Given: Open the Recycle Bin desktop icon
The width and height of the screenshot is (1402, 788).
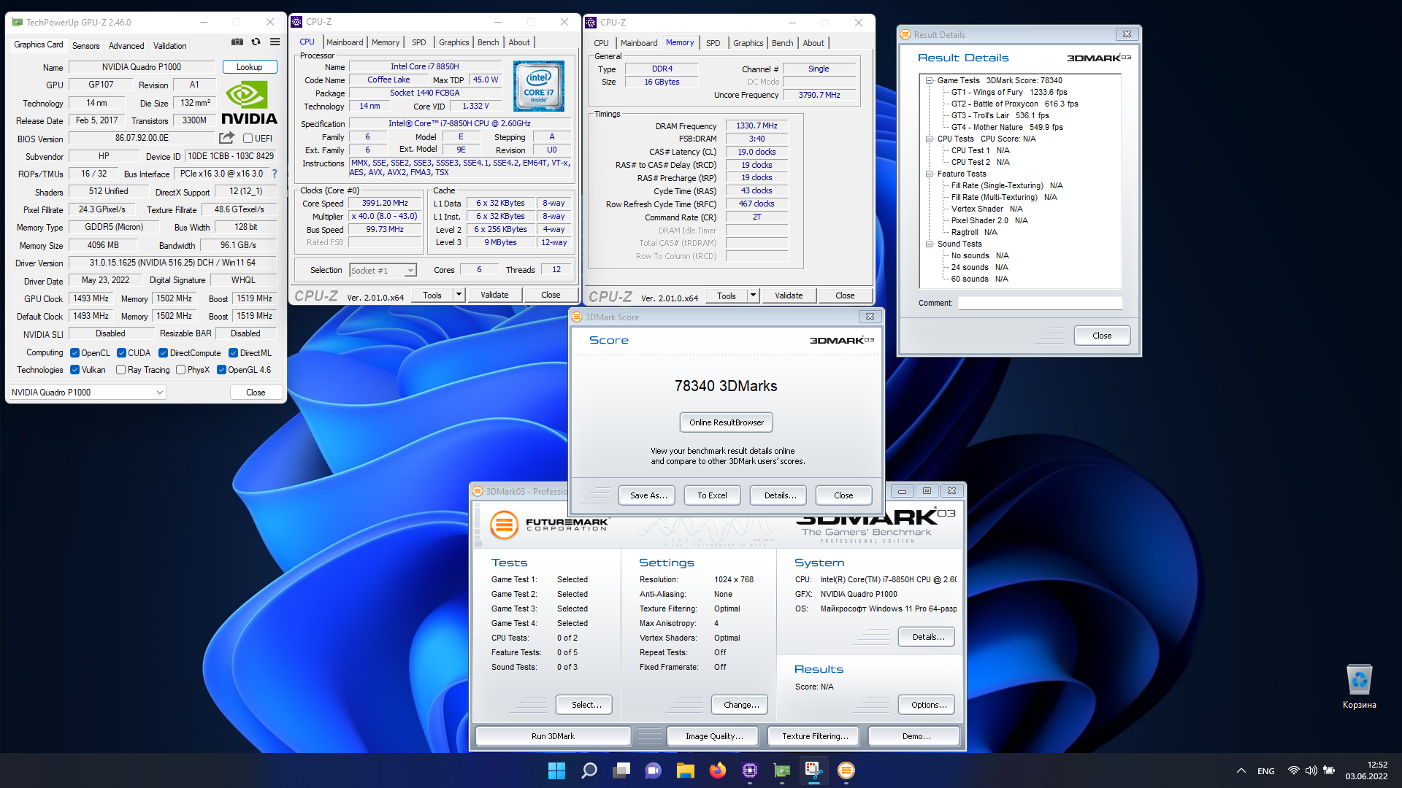Looking at the screenshot, I should (1359, 687).
